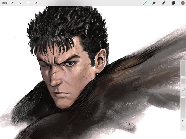Activate the Selection tool
Screen dimensions: 186x139
[x=28, y=3]
